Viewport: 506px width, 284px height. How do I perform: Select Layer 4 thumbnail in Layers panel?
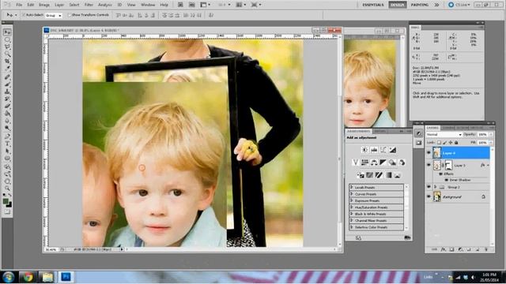pyautogui.click(x=436, y=153)
